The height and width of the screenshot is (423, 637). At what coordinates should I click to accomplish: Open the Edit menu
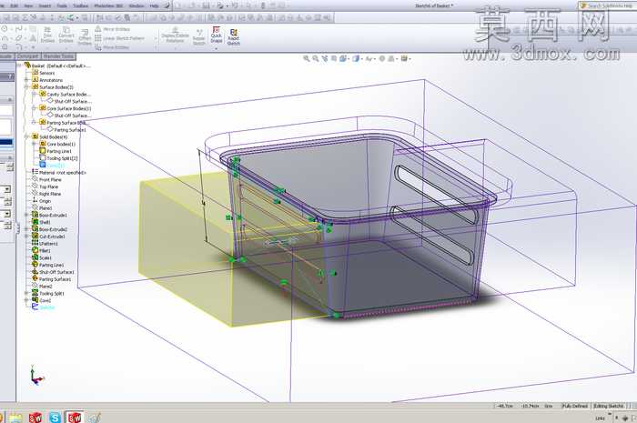[15, 5]
